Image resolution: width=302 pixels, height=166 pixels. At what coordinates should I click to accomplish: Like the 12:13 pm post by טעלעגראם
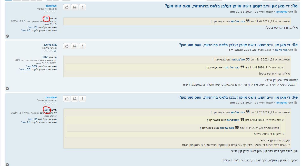tap(67, 7)
